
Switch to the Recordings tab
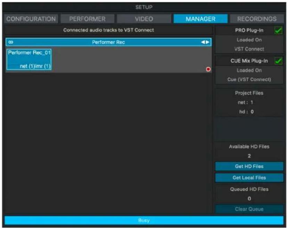click(257, 19)
